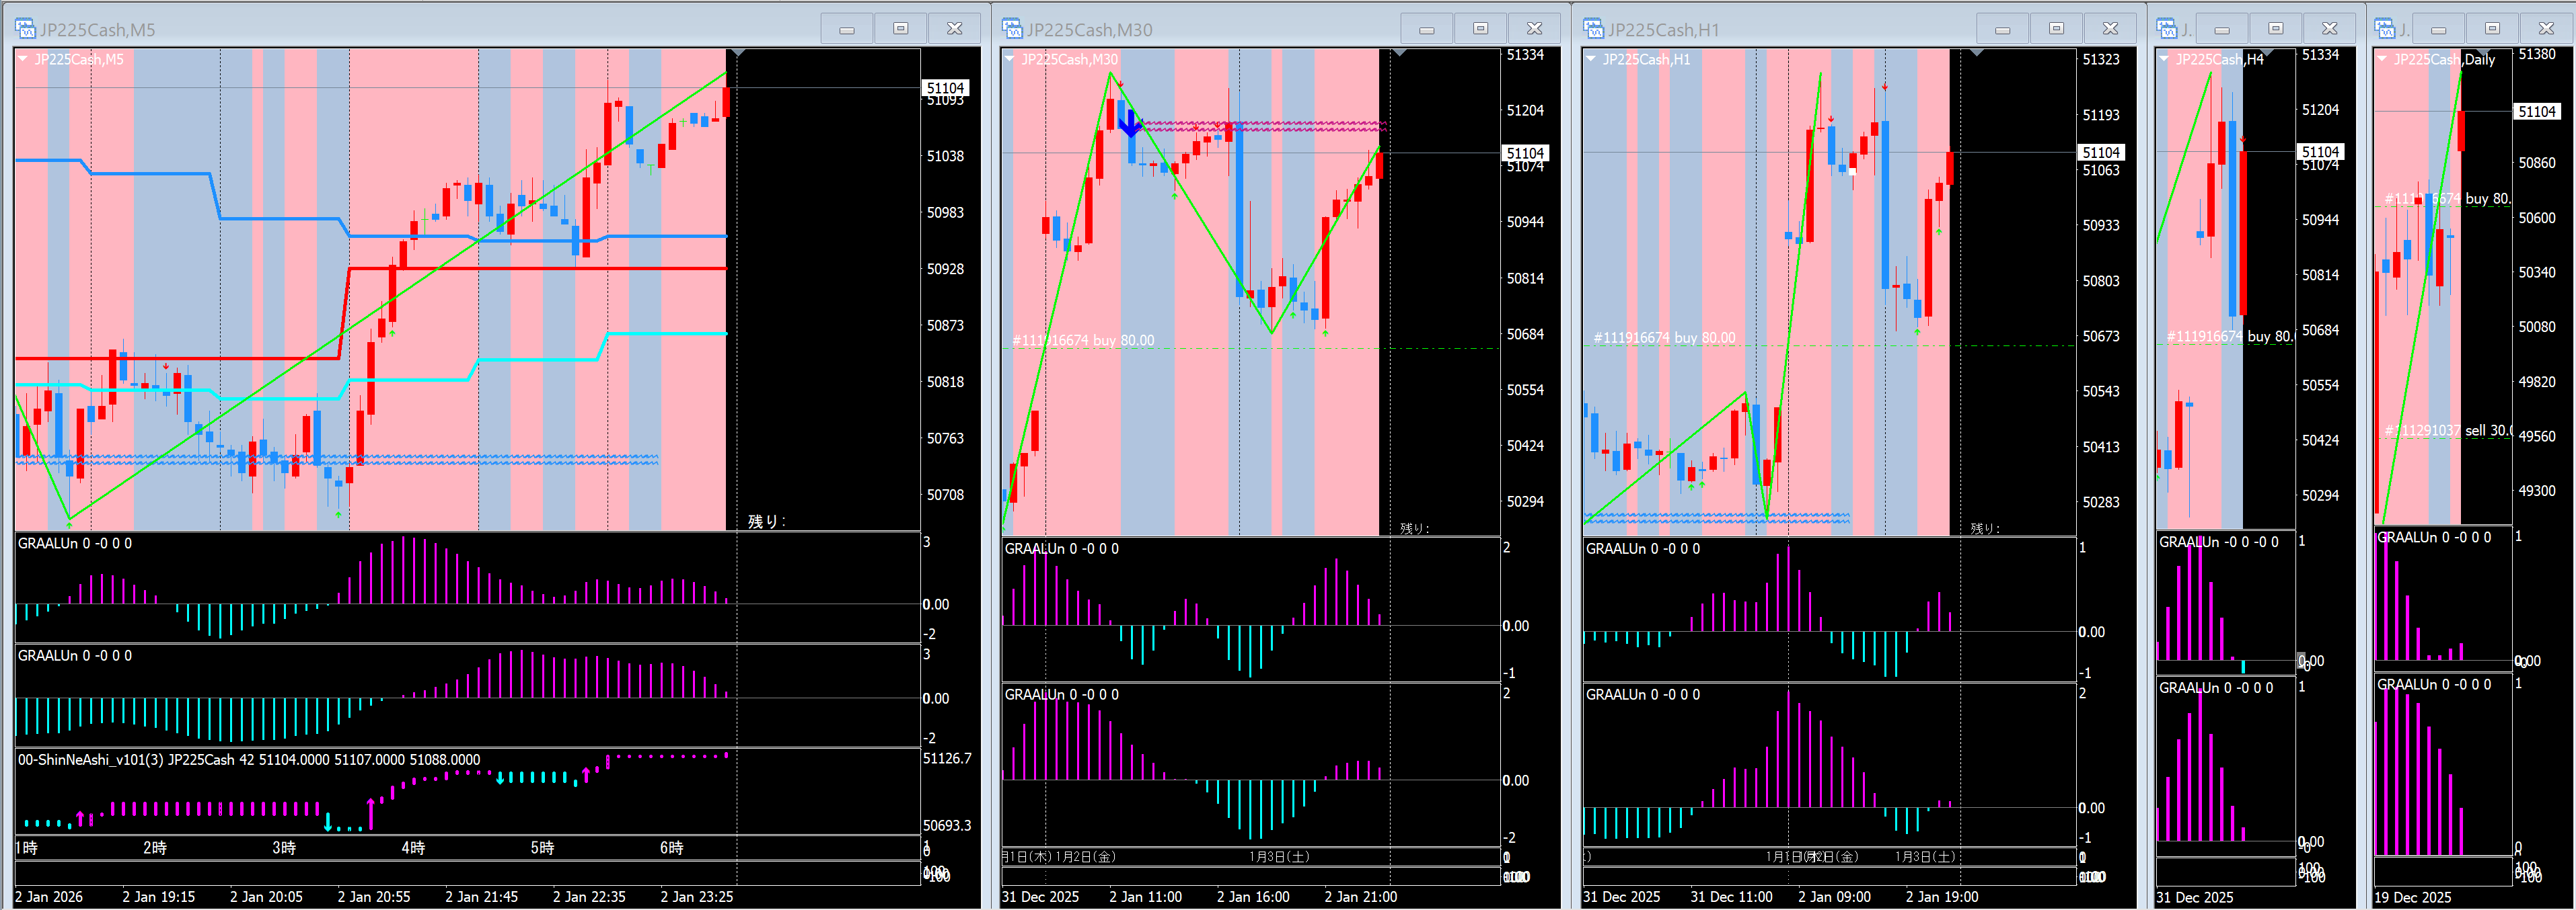The height and width of the screenshot is (910, 2576).
Task: Click the Daily chart window icon
Action: coord(2384,29)
